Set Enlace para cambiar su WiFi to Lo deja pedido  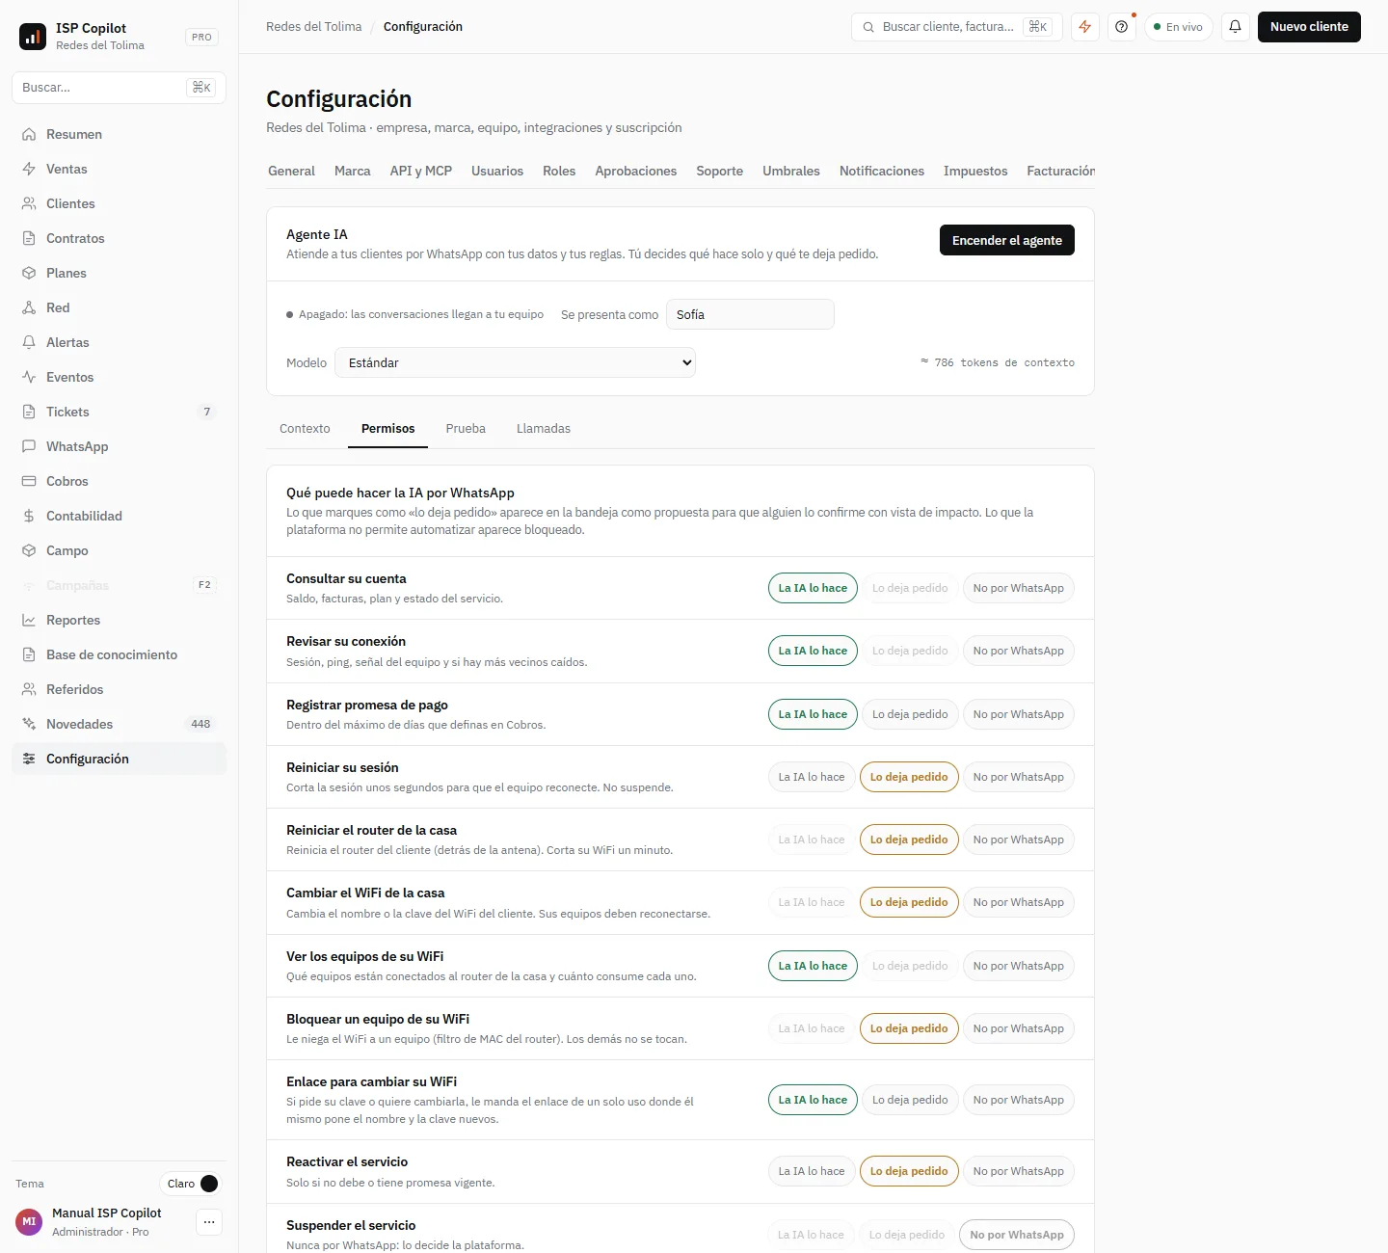(910, 1100)
